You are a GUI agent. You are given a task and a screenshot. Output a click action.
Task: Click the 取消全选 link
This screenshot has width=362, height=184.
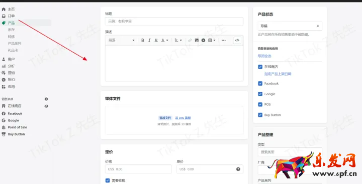point(264,56)
